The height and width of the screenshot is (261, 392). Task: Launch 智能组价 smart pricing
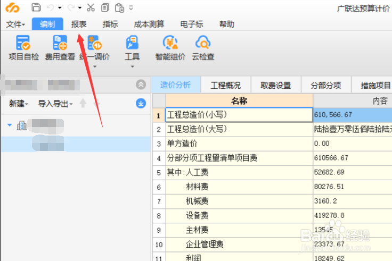tap(170, 48)
